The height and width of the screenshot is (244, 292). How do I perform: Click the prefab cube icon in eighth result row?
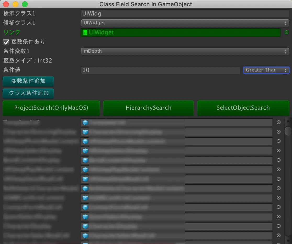pos(85,188)
